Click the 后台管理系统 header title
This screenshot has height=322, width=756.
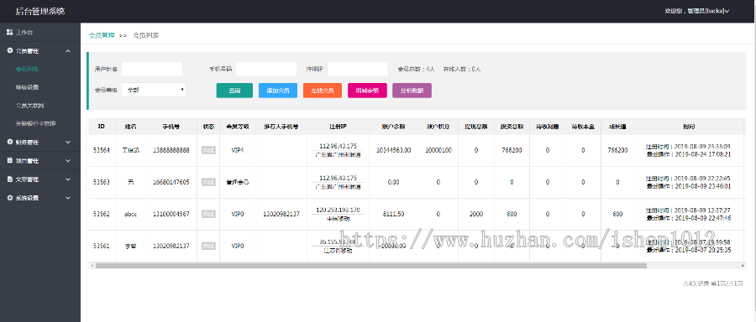(x=40, y=11)
